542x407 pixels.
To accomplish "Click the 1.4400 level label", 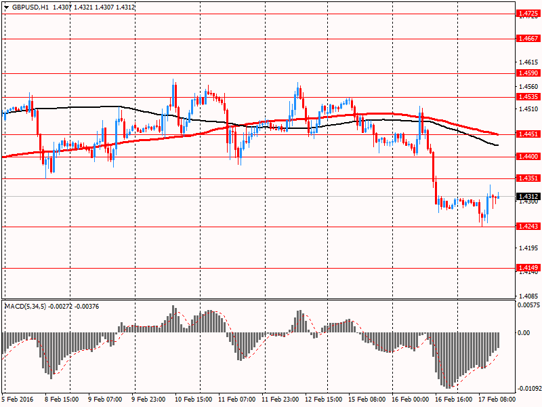I will click(x=527, y=157).
